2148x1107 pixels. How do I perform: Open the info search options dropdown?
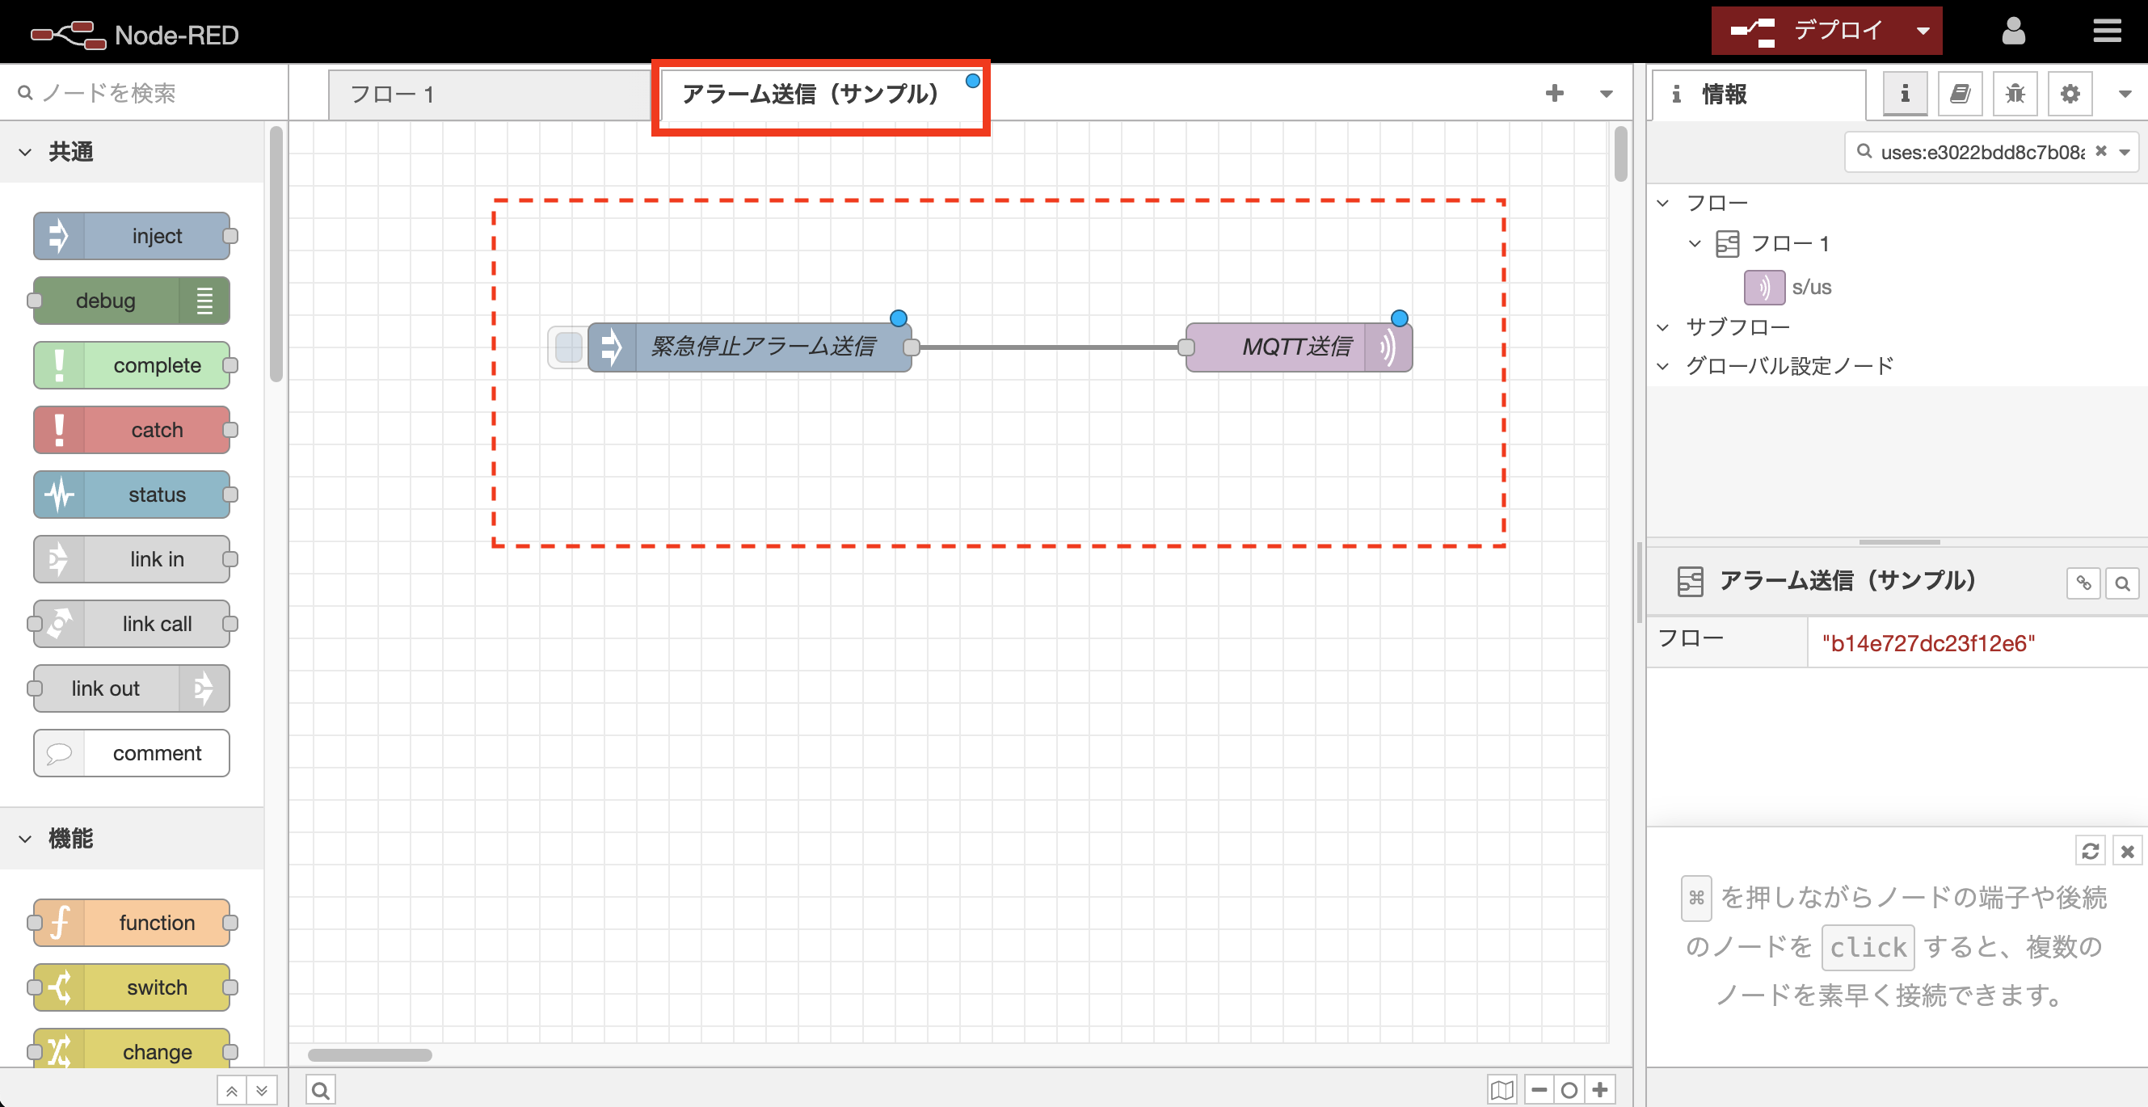pos(2125,152)
